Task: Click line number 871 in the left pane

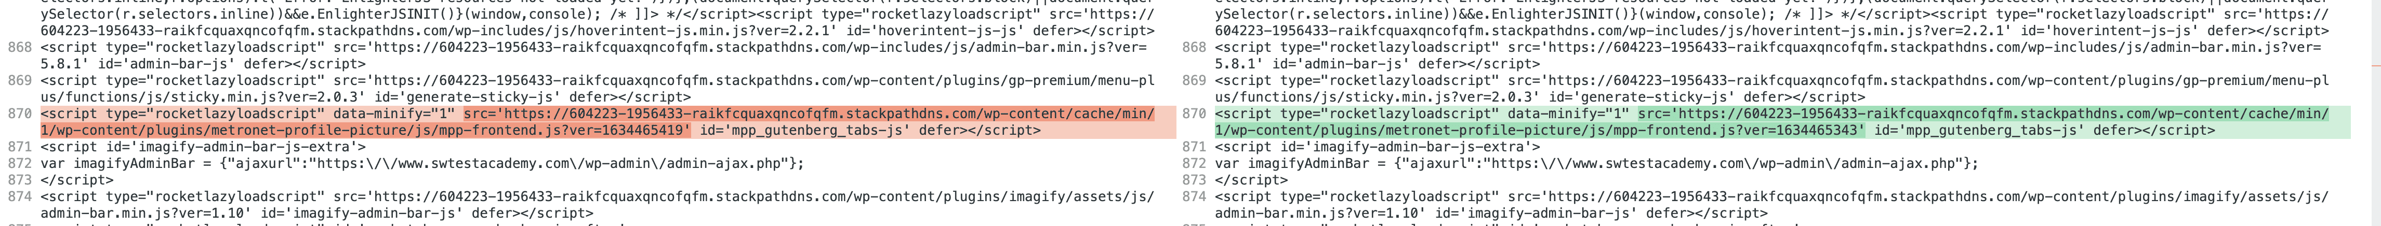Action: 19,147
